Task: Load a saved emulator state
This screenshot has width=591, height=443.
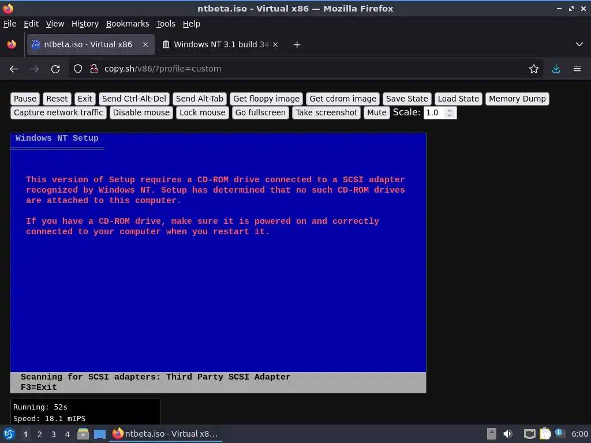Action: [458, 99]
